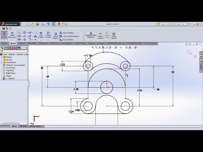The height and width of the screenshot is (152, 203).
Task: Select the Text sketch tool
Action: click(x=35, y=36)
